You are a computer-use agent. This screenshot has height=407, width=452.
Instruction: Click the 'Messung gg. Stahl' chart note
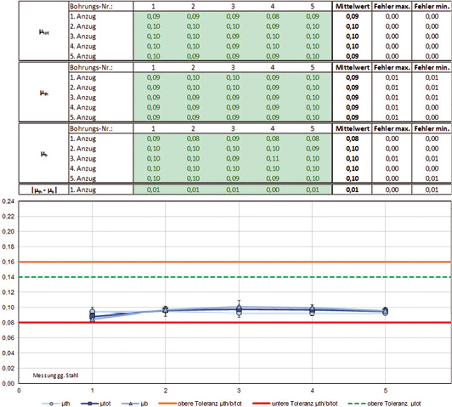(55, 376)
